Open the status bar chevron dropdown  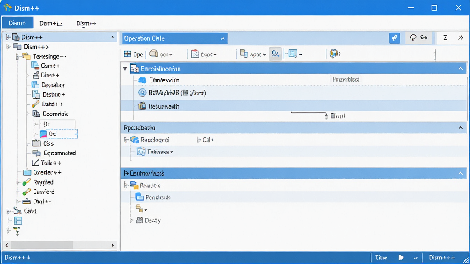click(415, 258)
